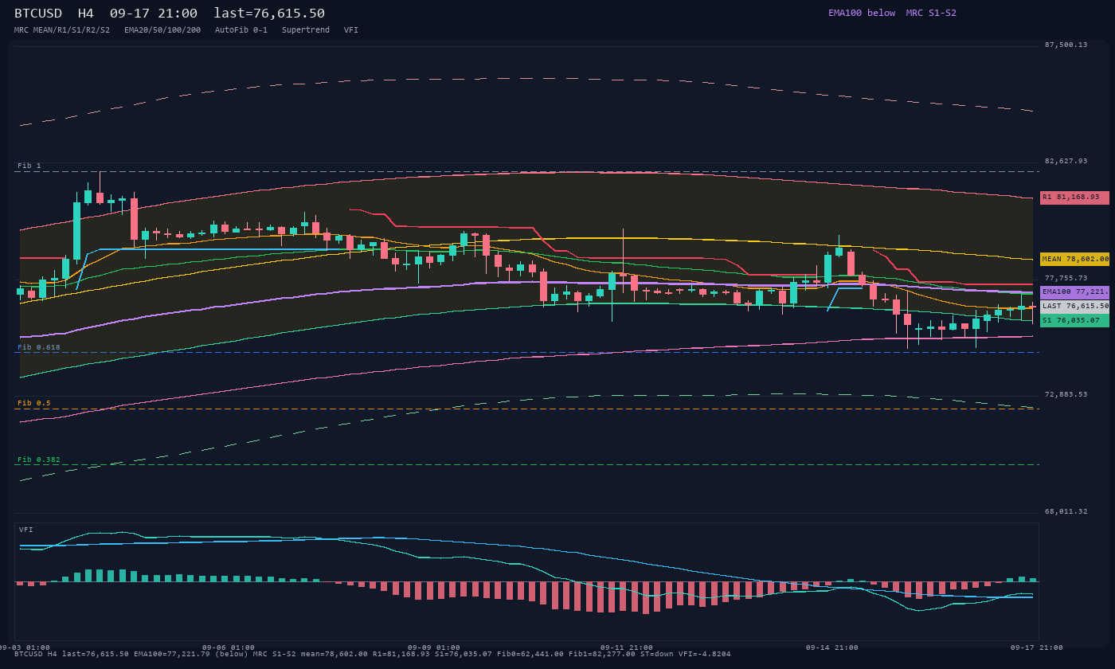Click the 82,627.93 price axis label
The height and width of the screenshot is (669, 1115).
[x=1066, y=161]
